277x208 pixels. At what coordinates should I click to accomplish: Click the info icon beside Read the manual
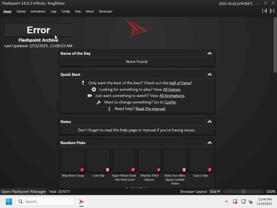point(110,109)
